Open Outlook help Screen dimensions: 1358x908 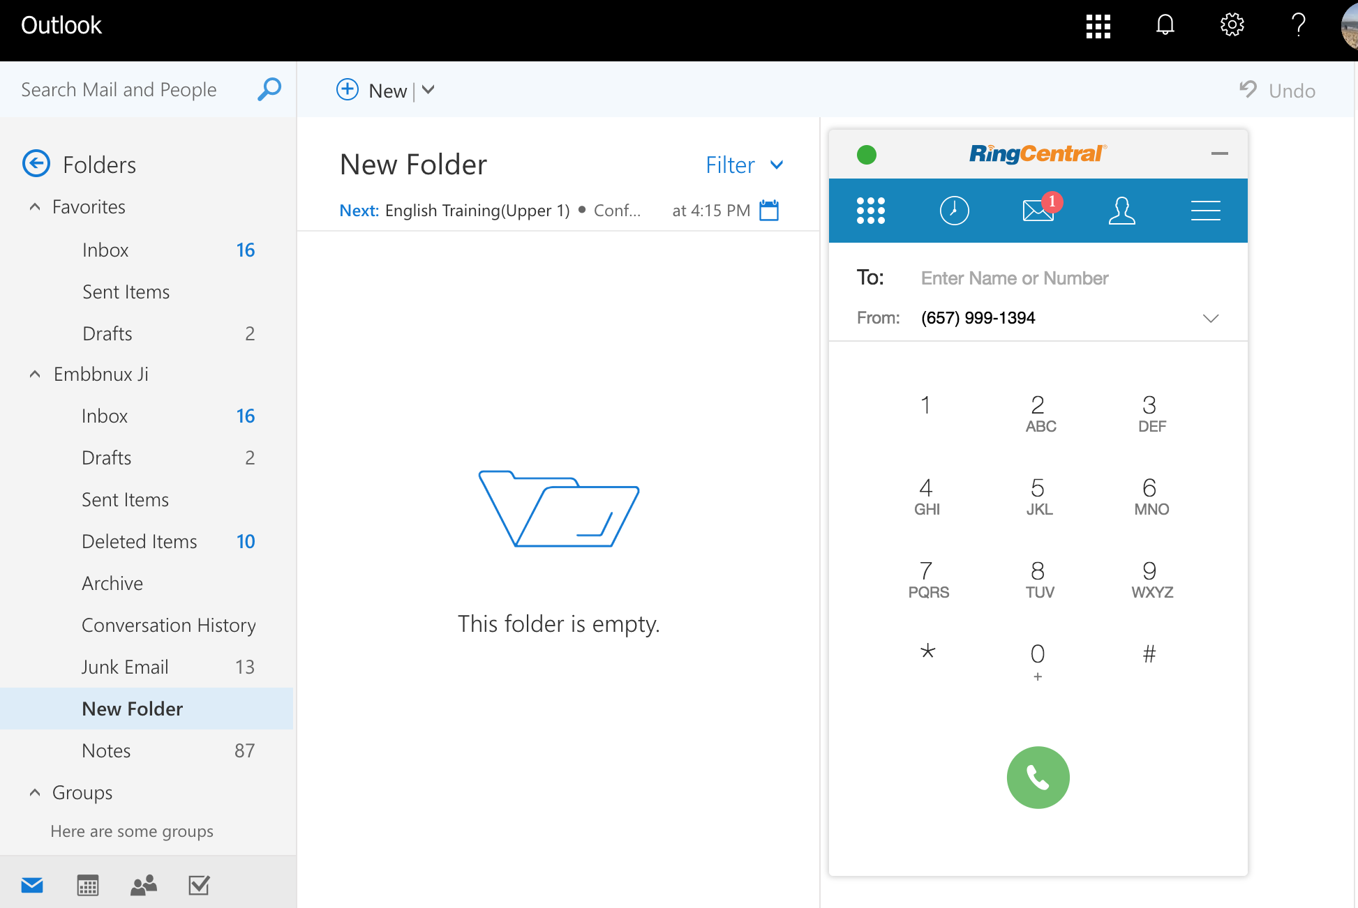[x=1299, y=26]
